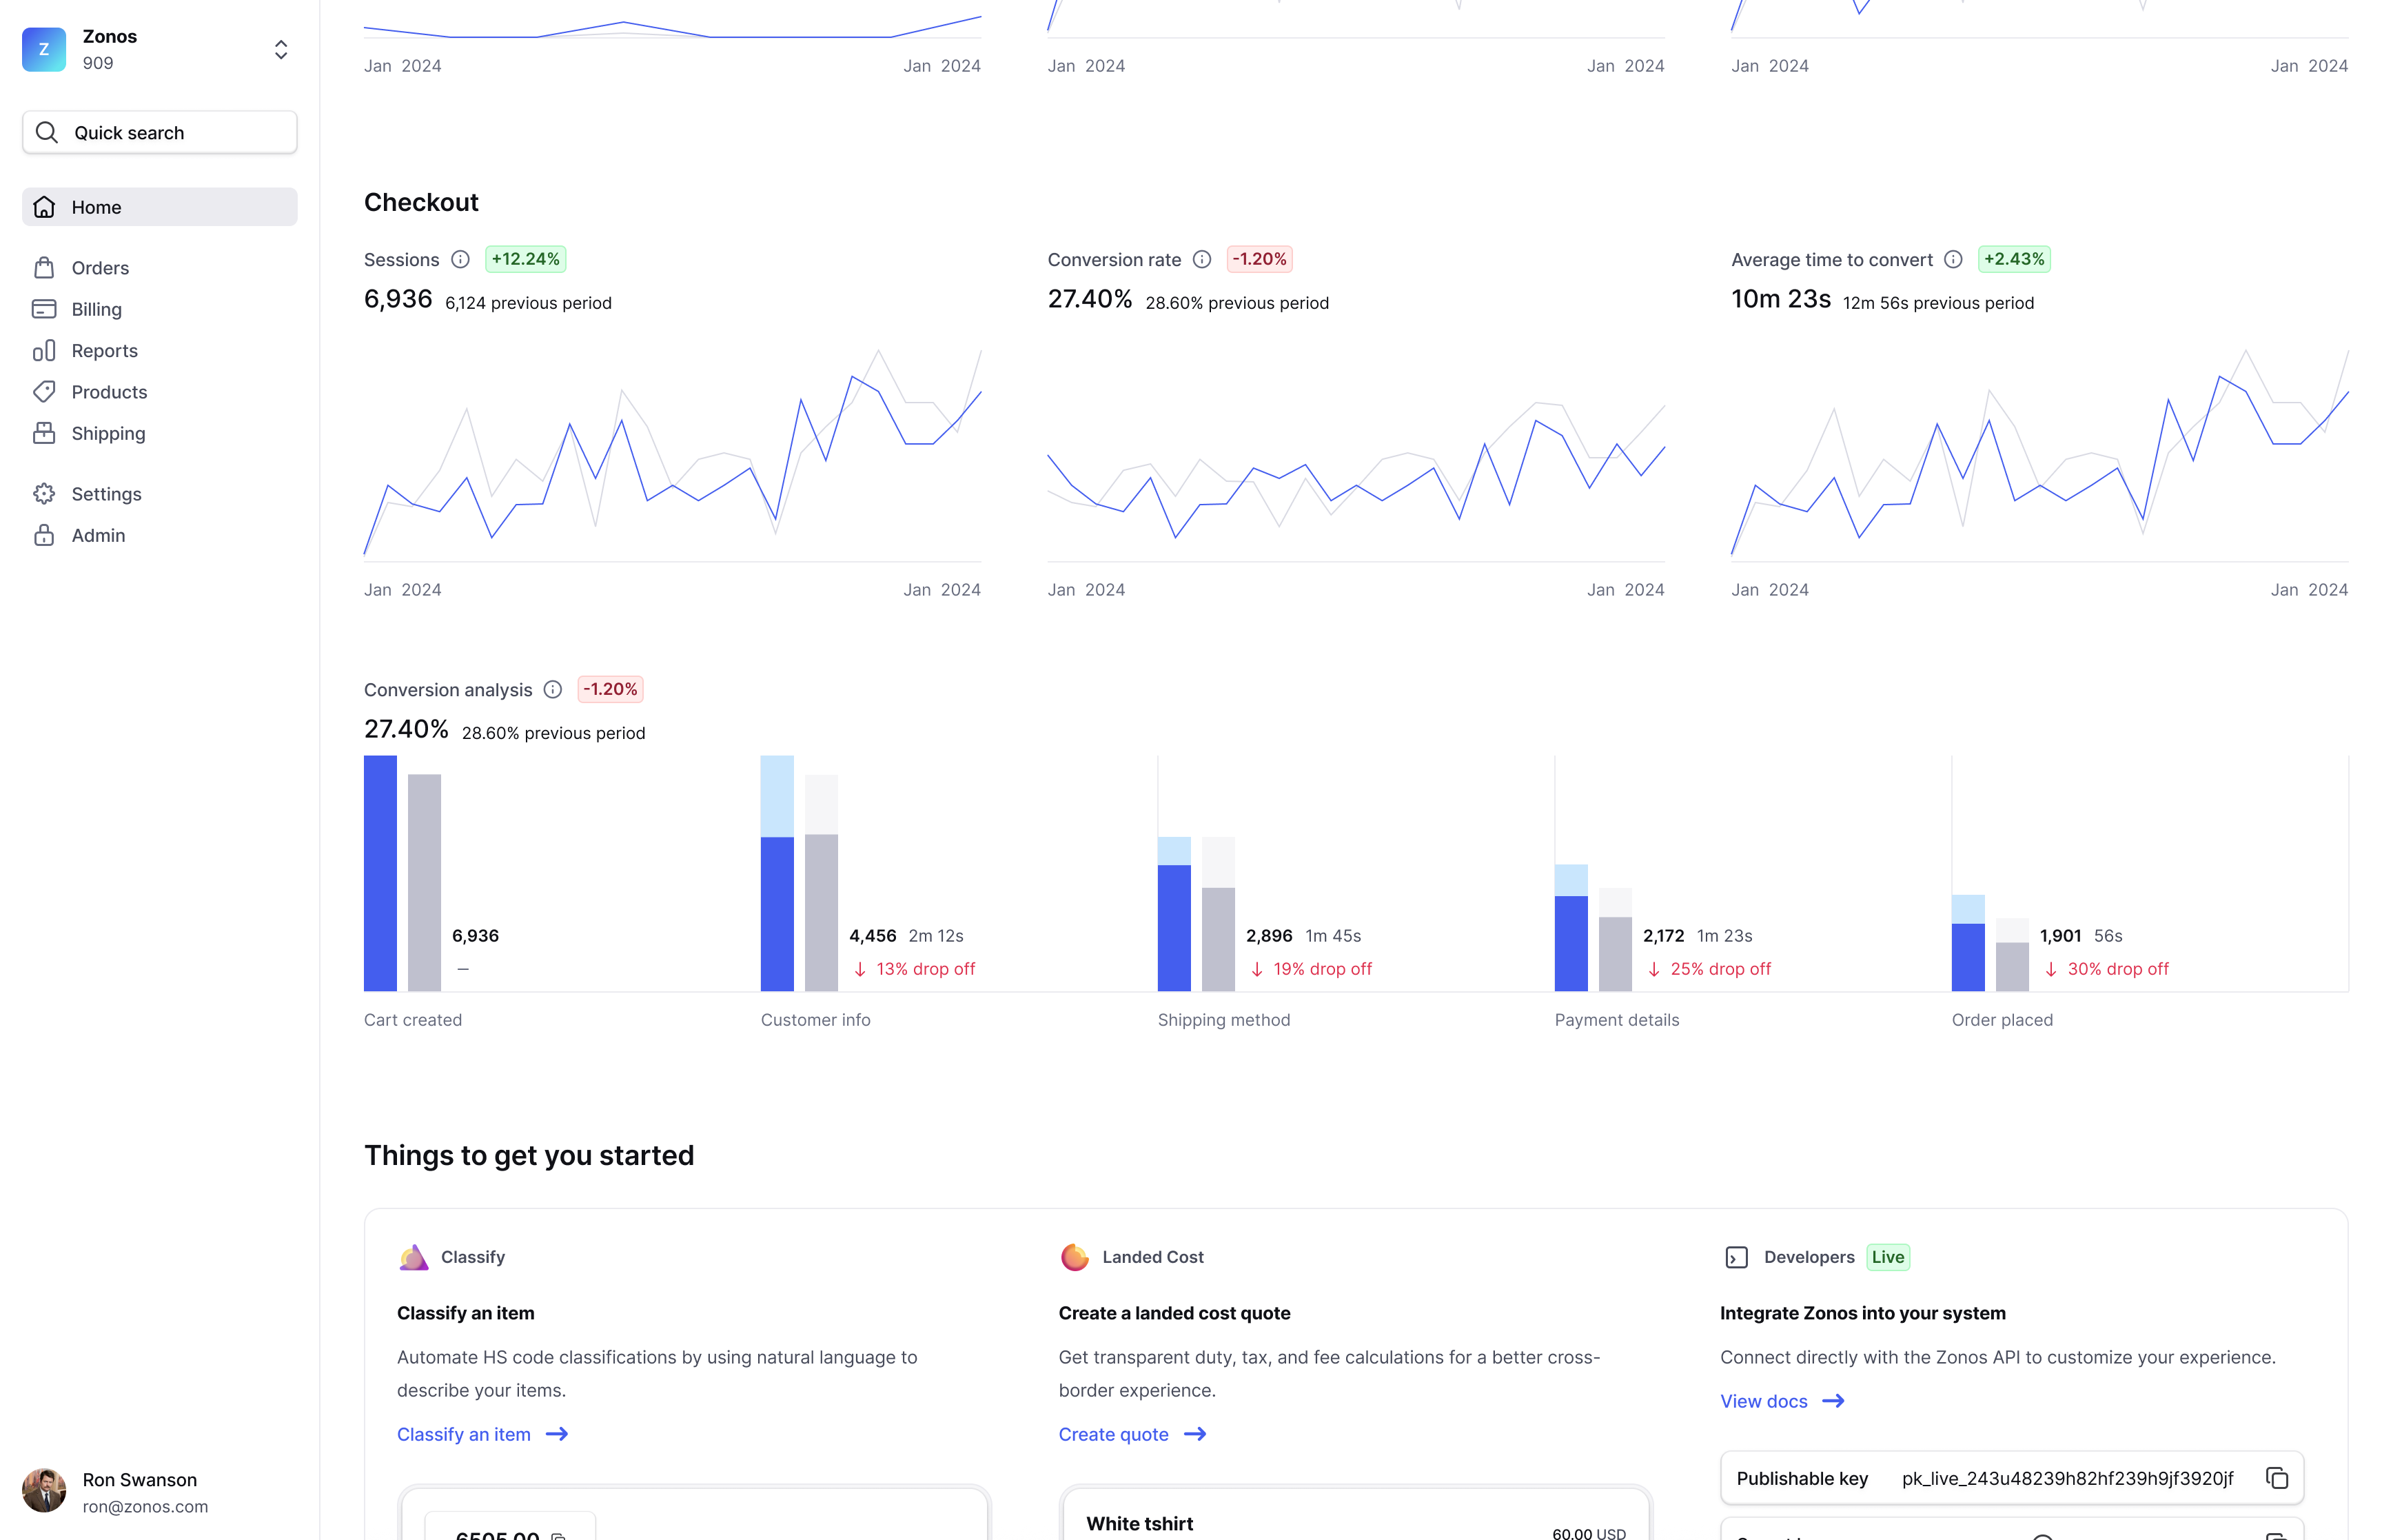Click the Ron Swanson profile thumbnail
Viewport: 2382px width, 1540px height.
point(43,1491)
